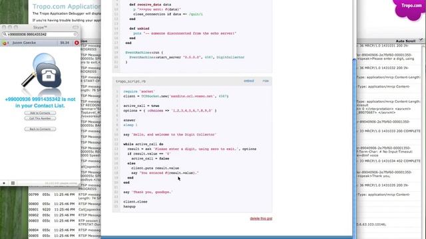The height and width of the screenshot is (239, 426).
Task: Toggle the Auto Scroll checkbox
Action: point(421,40)
